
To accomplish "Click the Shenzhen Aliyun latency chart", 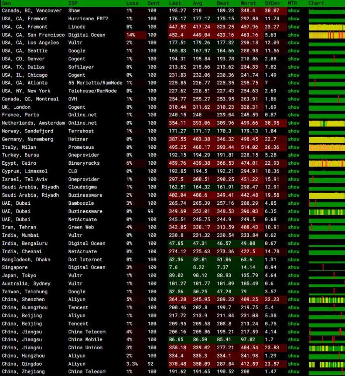I will tap(327, 300).
